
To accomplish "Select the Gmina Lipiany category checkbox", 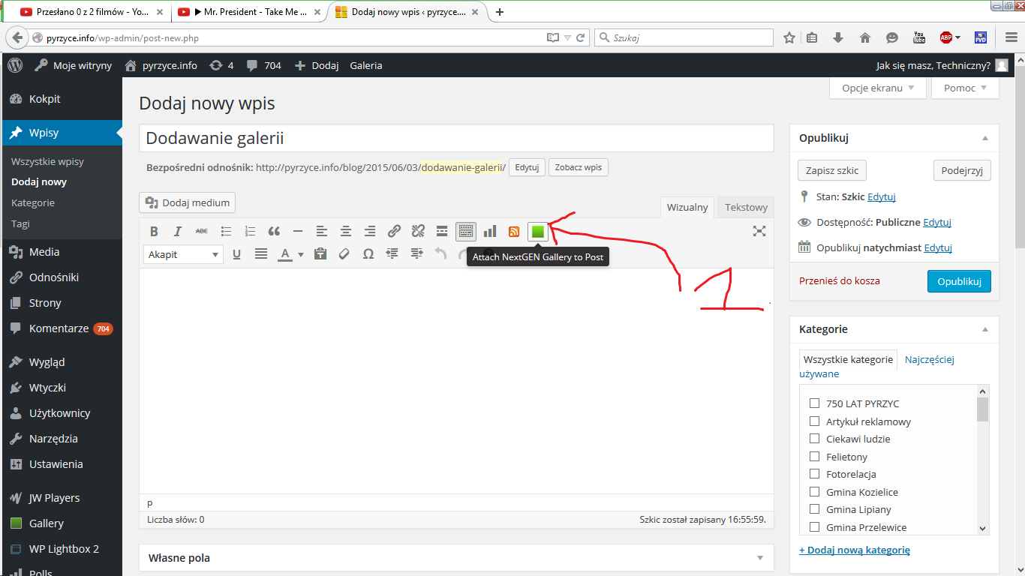I will click(814, 509).
